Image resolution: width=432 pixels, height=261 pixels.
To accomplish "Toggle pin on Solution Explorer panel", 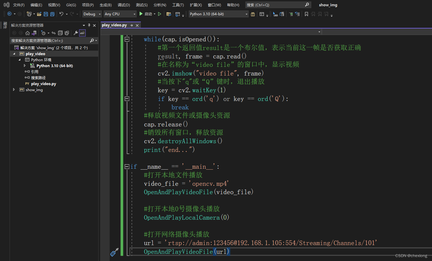I will click(x=89, y=25).
